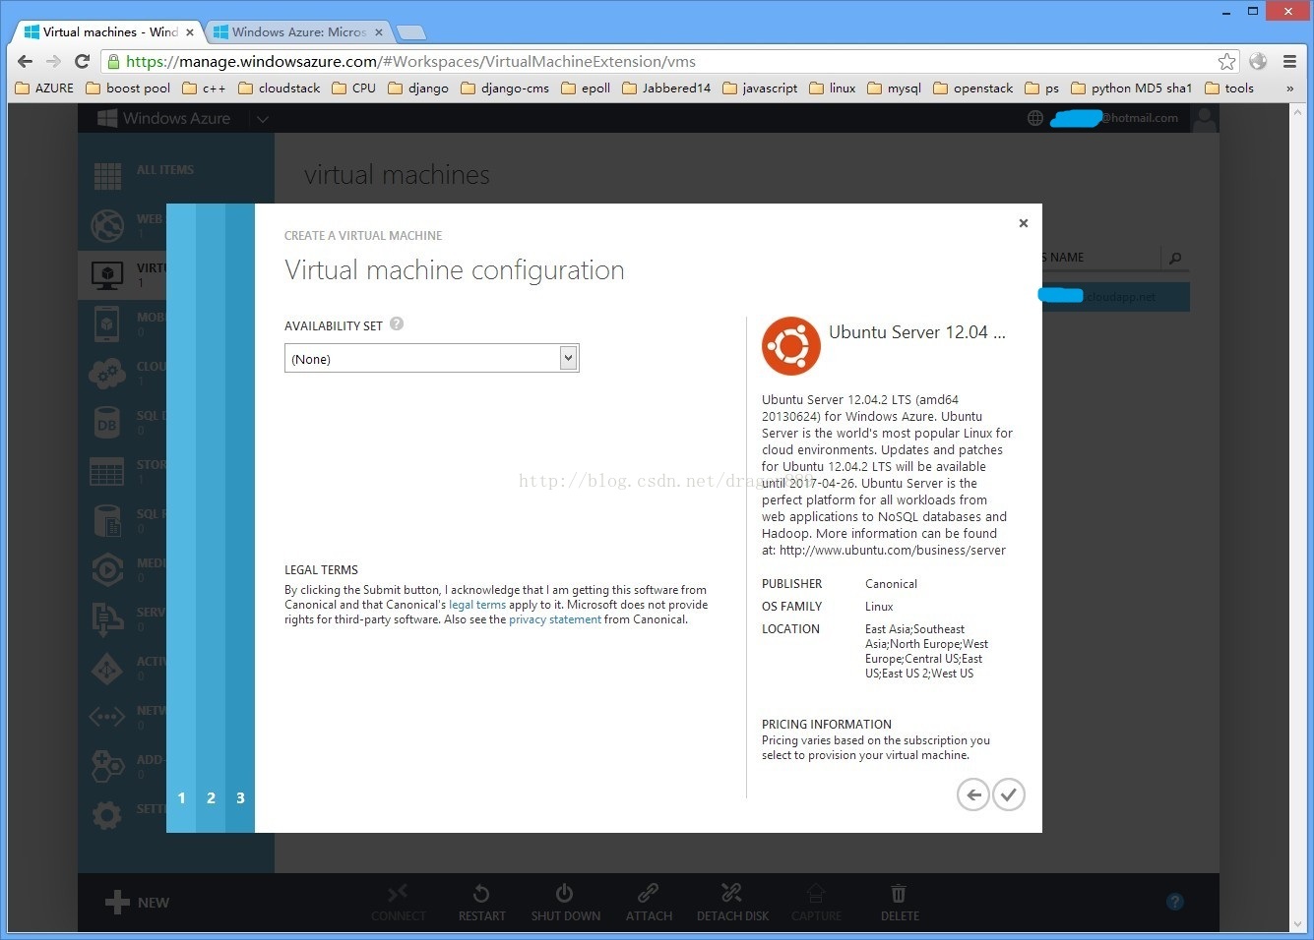This screenshot has width=1314, height=940.
Task: Click the Shut Down command
Action: (565, 903)
